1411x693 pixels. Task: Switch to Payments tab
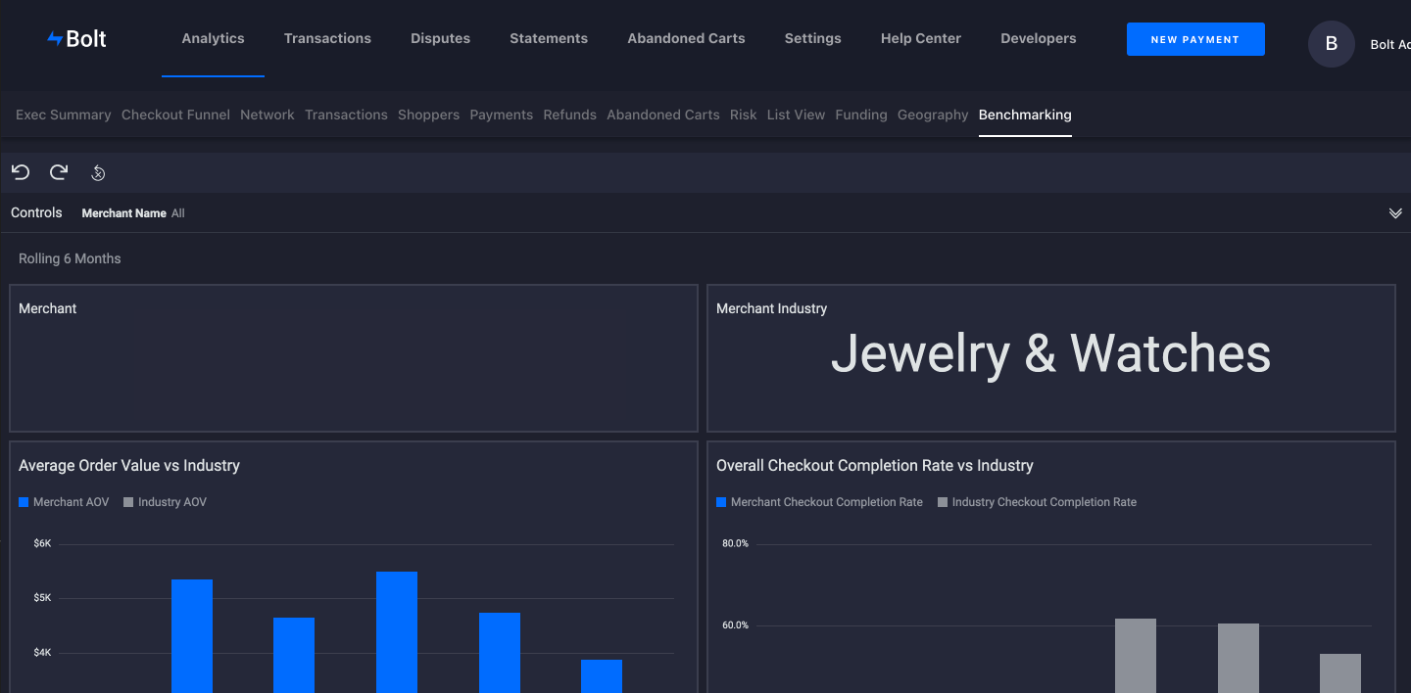click(x=501, y=115)
